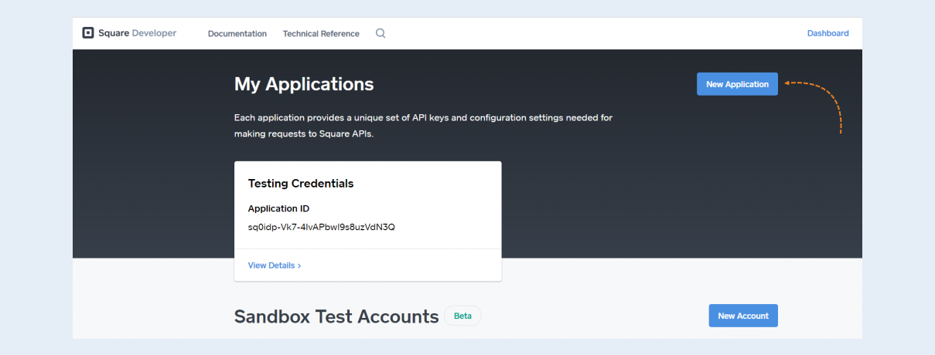Click the Testing Credentials card title
Image resolution: width=935 pixels, height=355 pixels.
coord(301,184)
